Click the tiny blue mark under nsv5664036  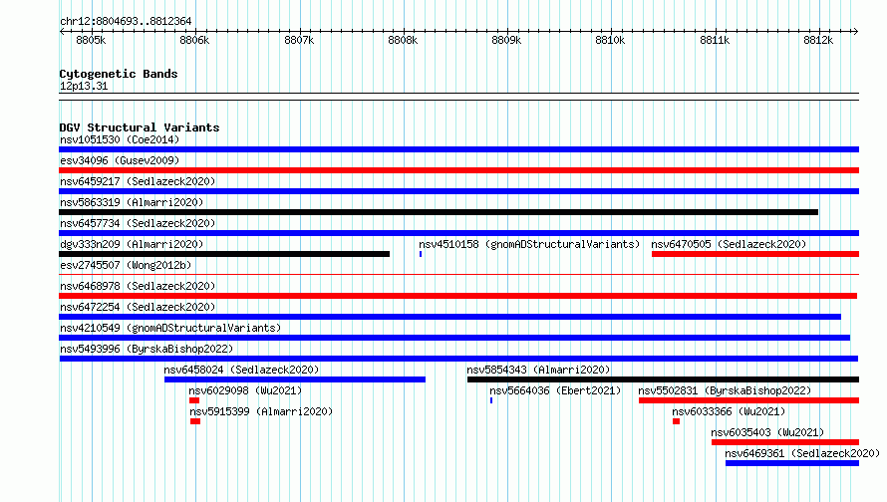pyautogui.click(x=491, y=400)
